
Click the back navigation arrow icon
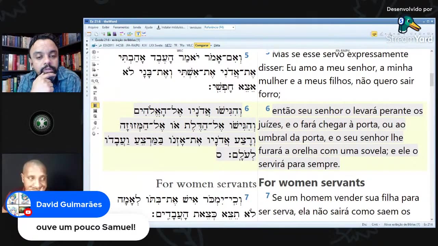pos(94,52)
